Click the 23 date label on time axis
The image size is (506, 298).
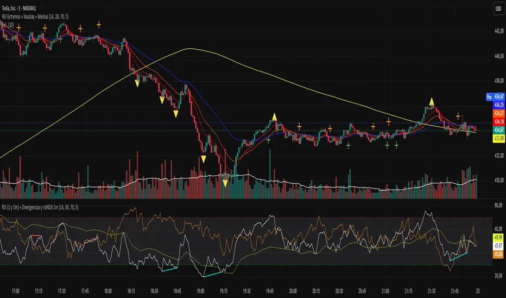478,291
